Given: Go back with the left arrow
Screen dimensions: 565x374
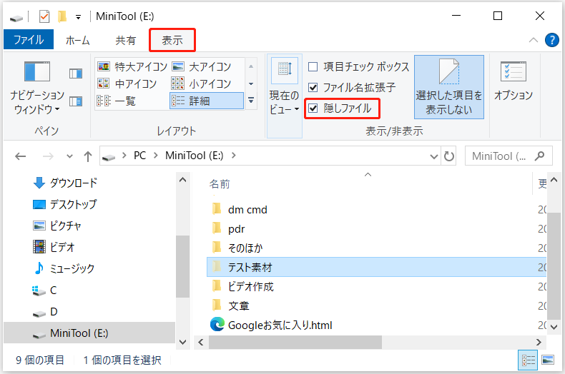Looking at the screenshot, I should [x=21, y=156].
